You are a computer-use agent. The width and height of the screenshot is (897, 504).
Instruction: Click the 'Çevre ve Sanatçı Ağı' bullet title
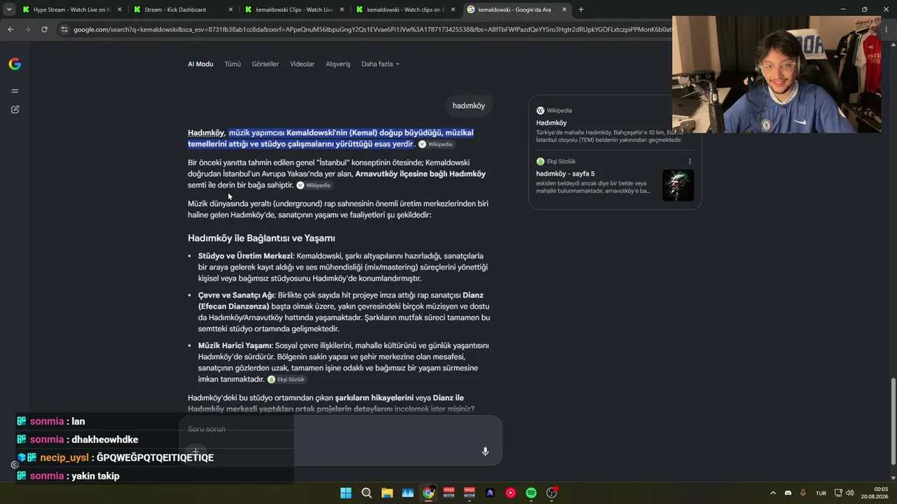[236, 295]
